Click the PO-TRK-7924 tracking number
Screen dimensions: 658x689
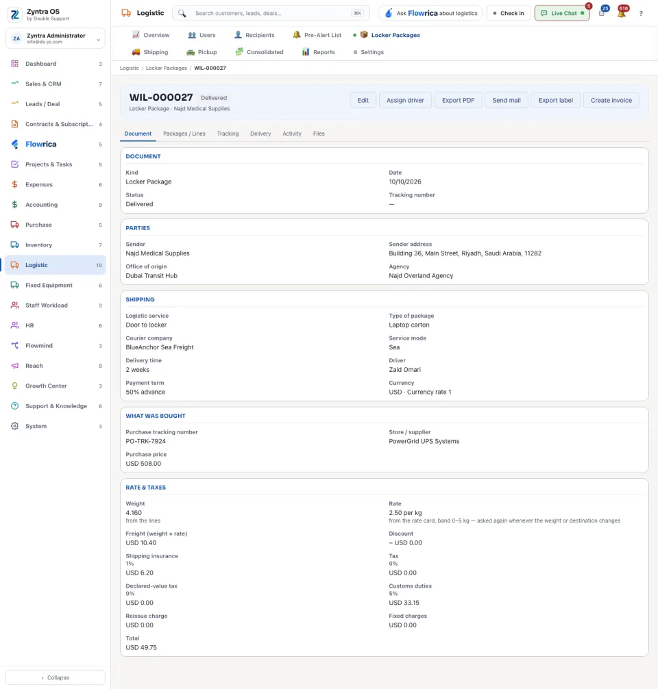pyautogui.click(x=145, y=441)
